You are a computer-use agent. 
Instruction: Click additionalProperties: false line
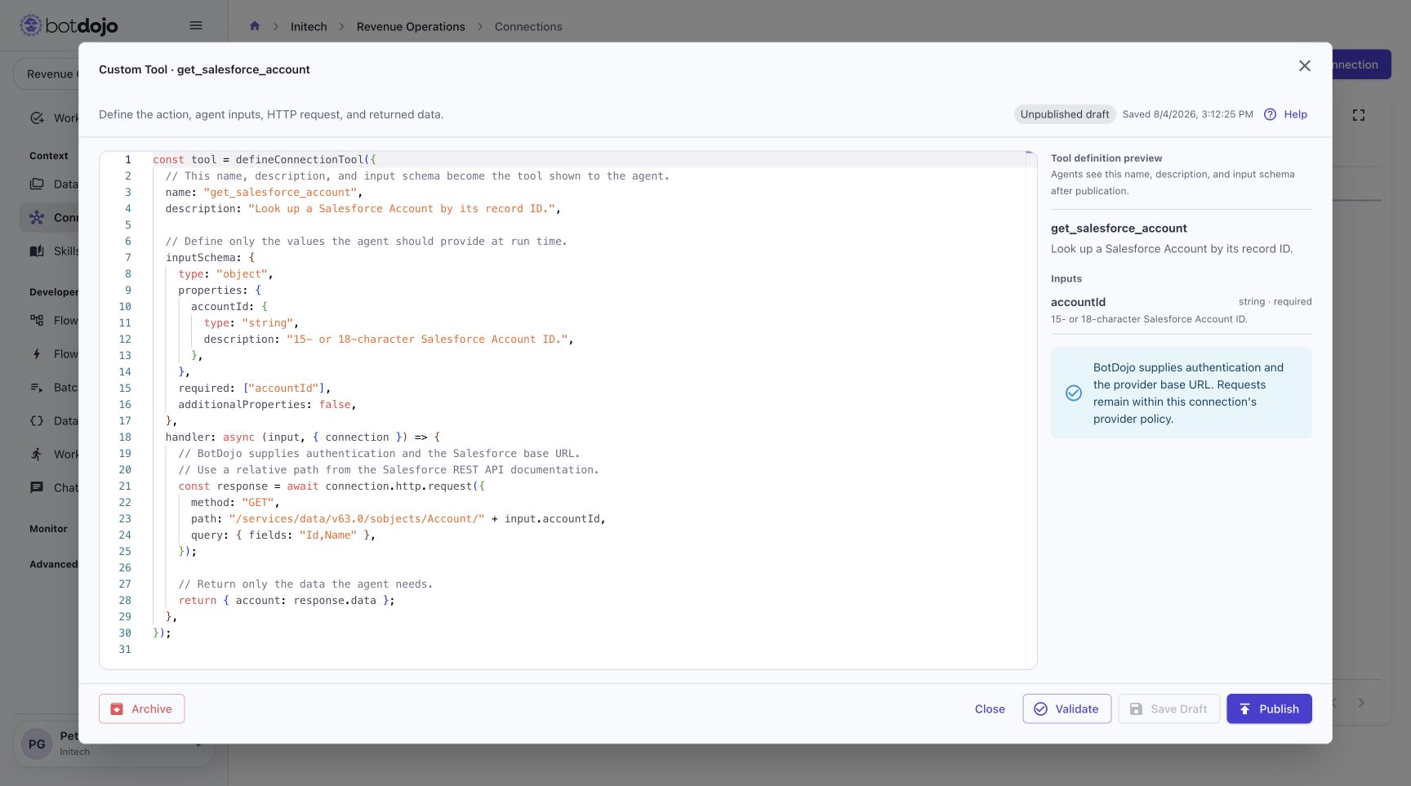click(x=267, y=404)
